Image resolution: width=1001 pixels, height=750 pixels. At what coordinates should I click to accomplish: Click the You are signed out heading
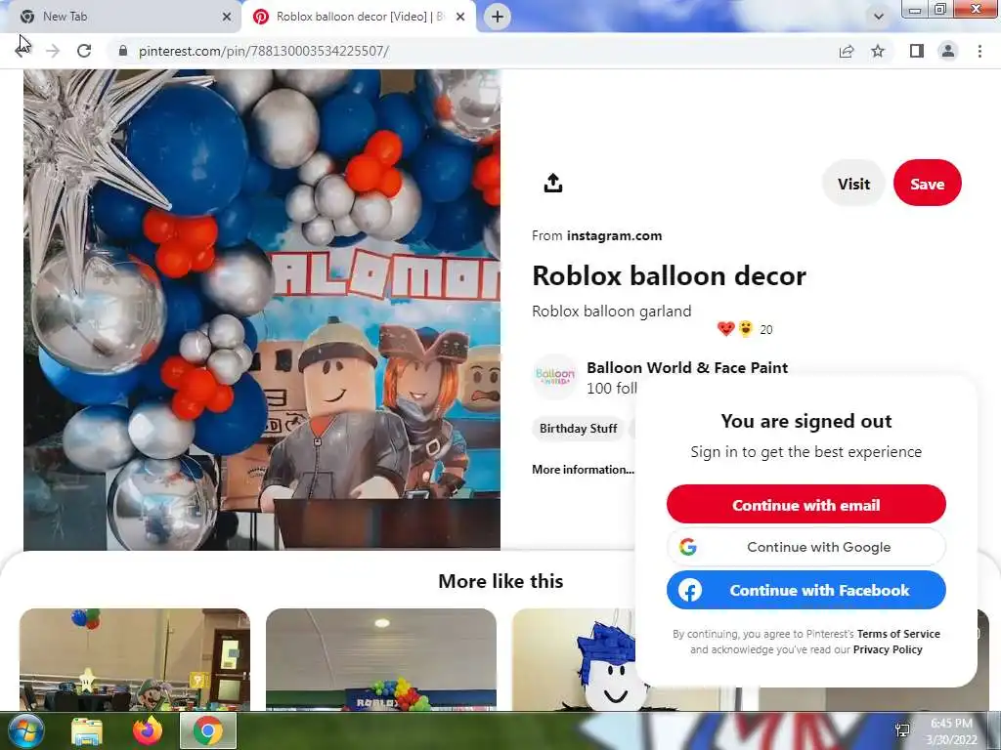click(806, 421)
